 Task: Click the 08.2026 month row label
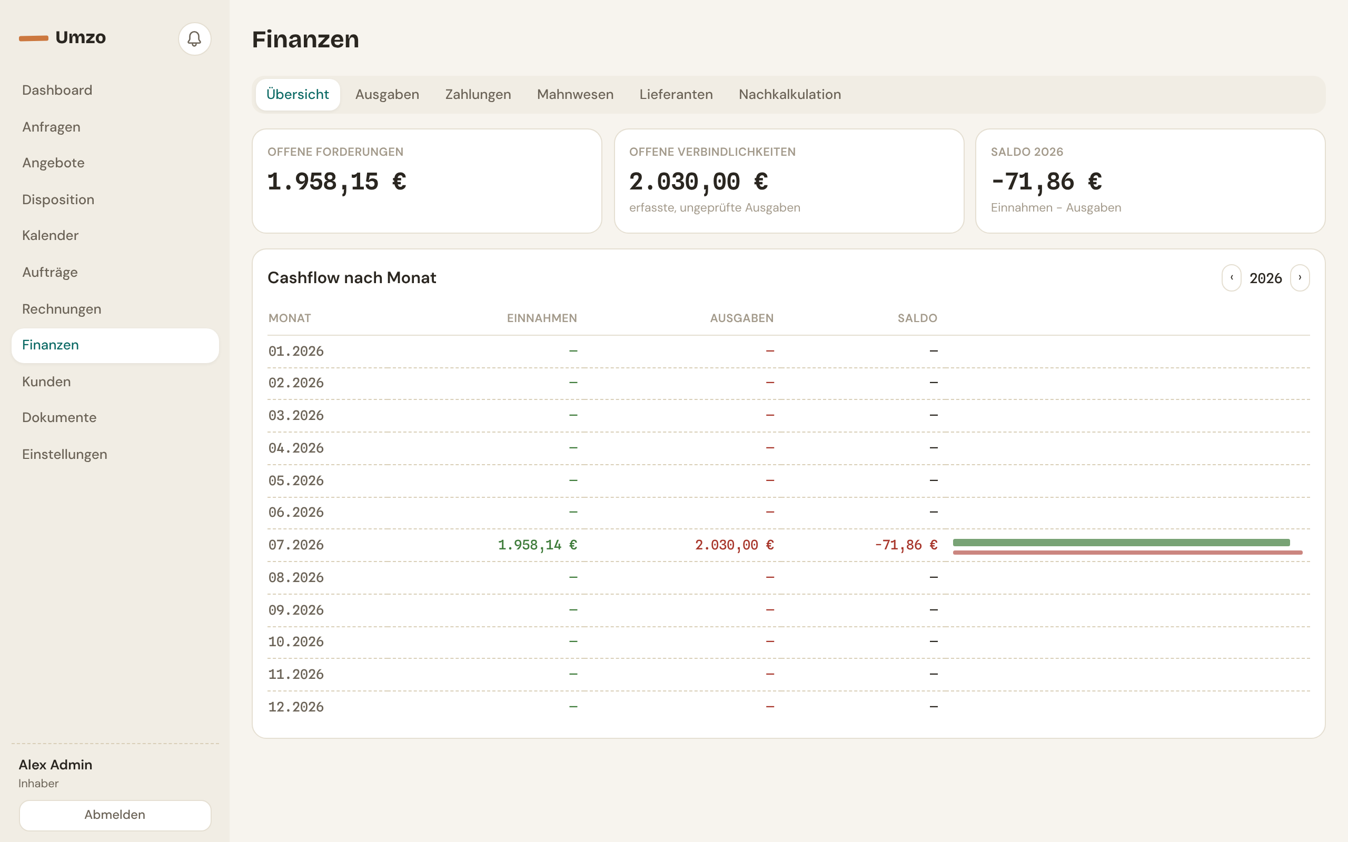tap(296, 577)
